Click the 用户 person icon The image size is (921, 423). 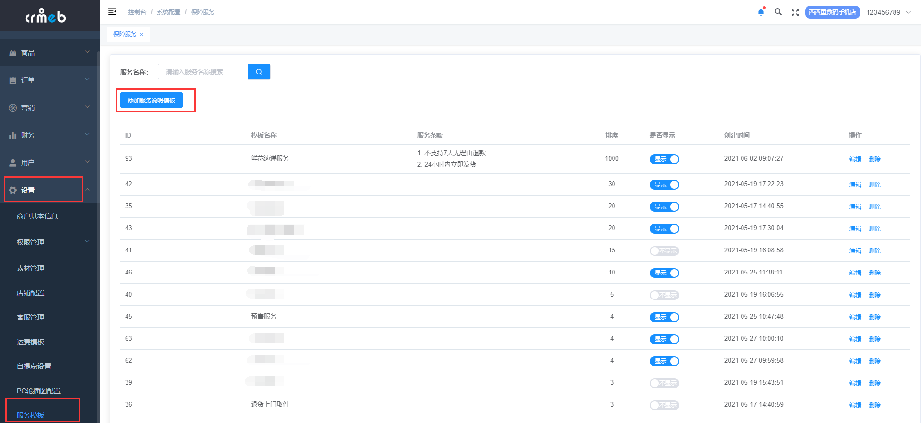(x=13, y=163)
